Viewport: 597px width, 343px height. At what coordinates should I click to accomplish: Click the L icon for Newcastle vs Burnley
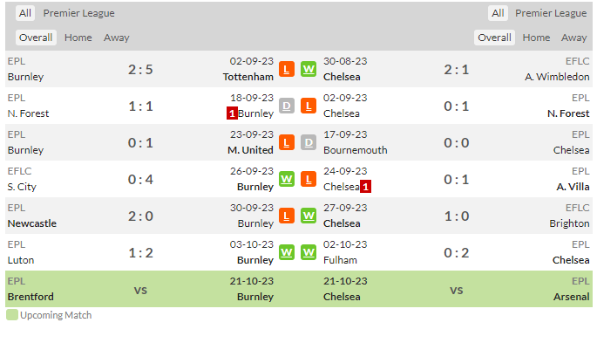287,216
